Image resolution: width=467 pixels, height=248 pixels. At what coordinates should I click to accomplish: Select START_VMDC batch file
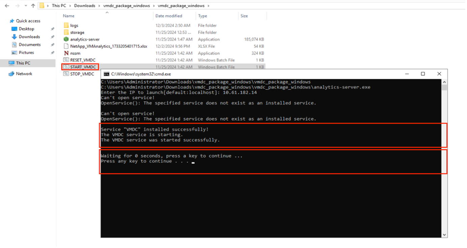point(83,67)
